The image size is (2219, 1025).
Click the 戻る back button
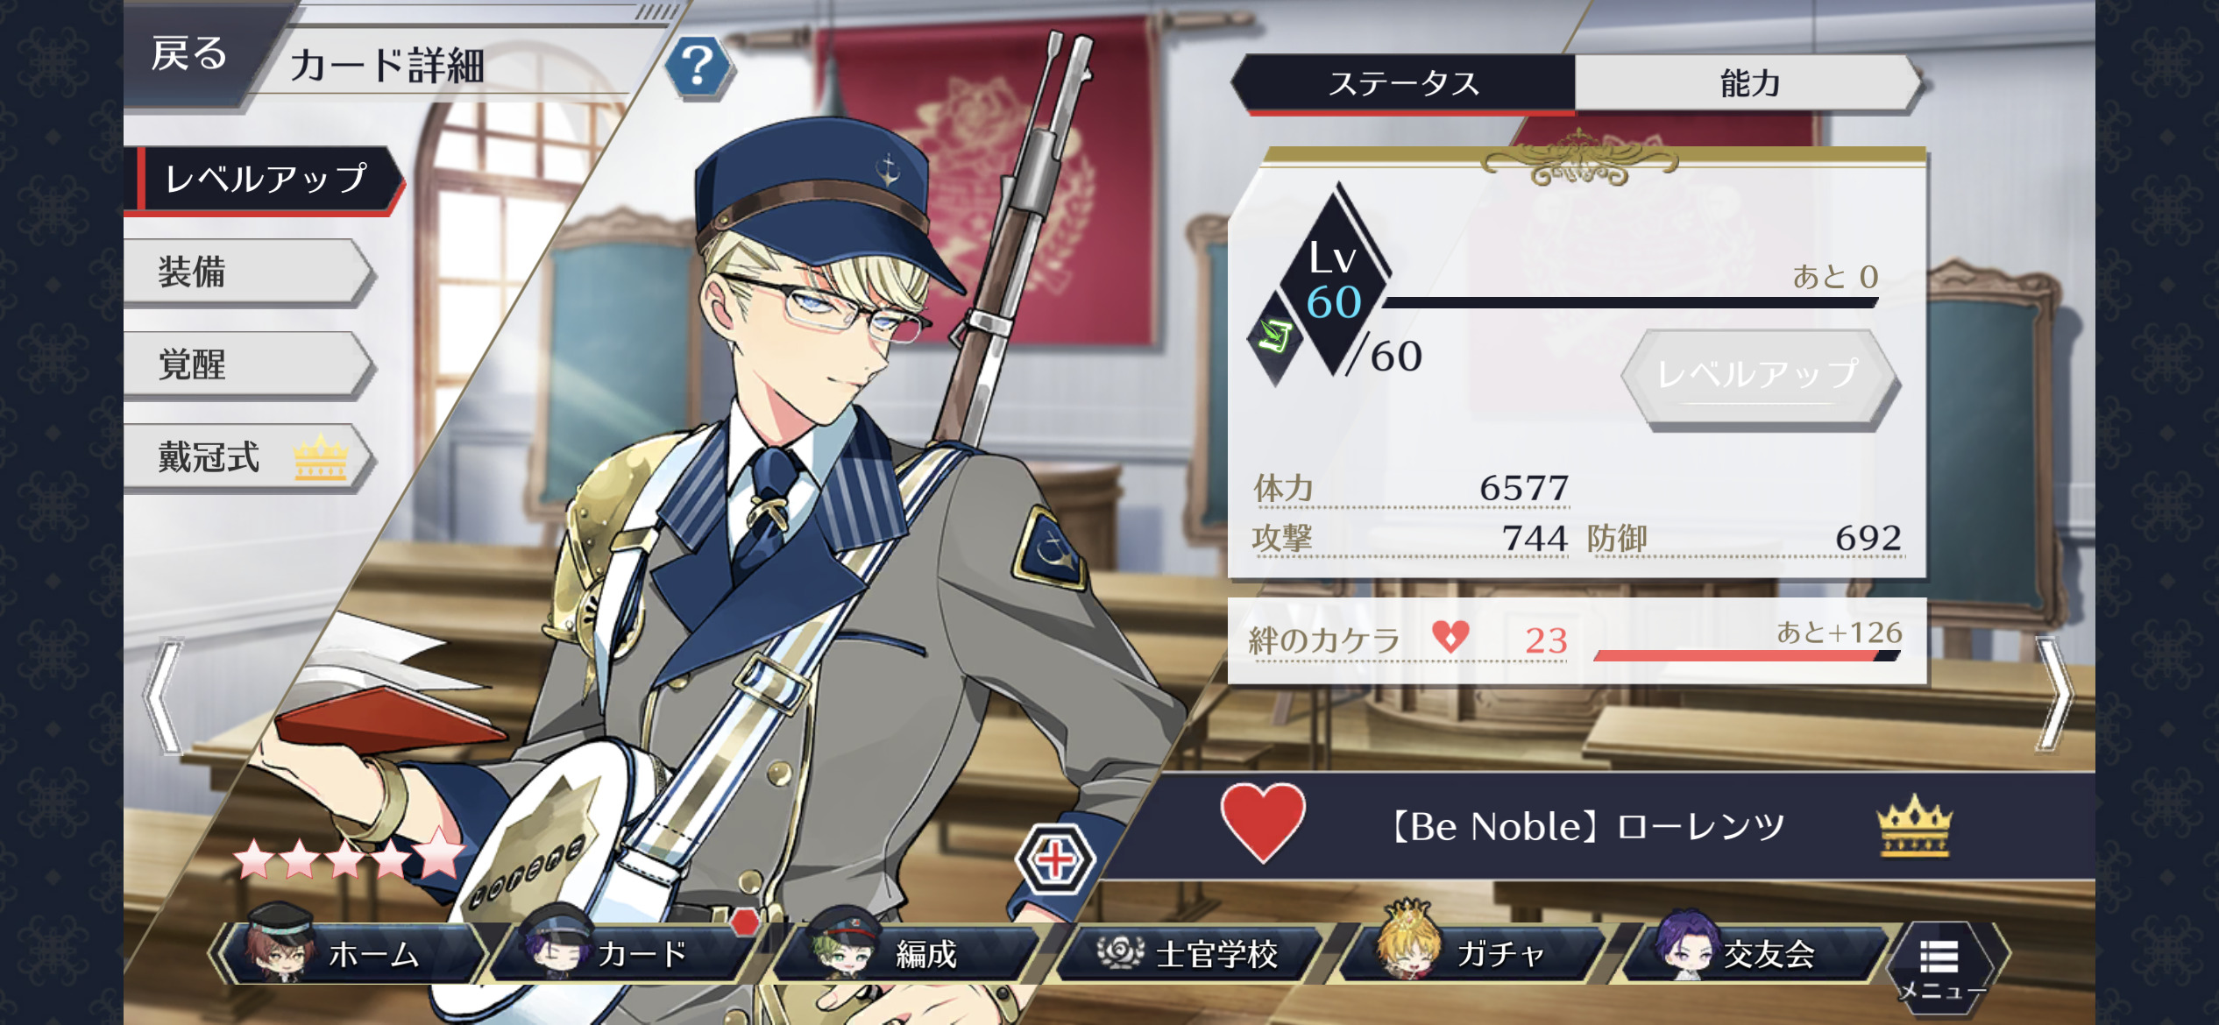[x=189, y=54]
